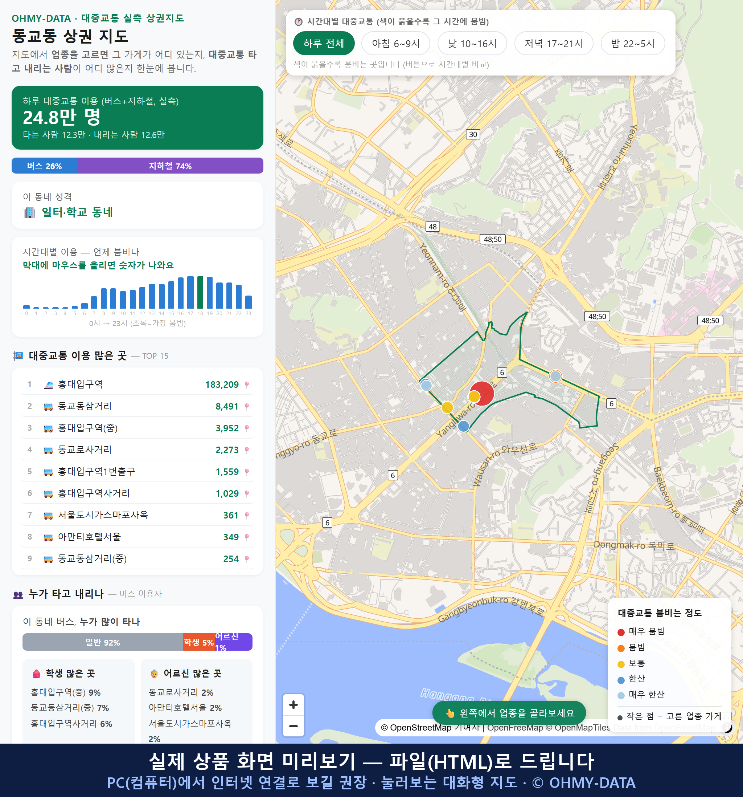
Task: Click the bus icon beside 아만티호텔서울
Action: [x=48, y=537]
